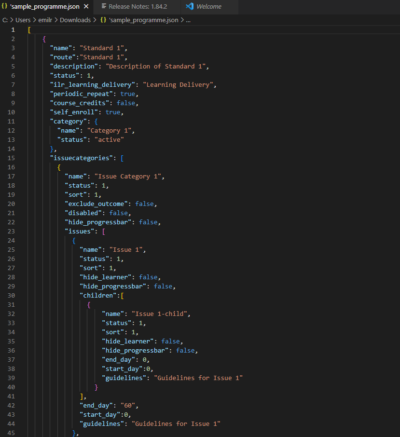The width and height of the screenshot is (400, 437).
Task: Click line number 15 in the gutter
Action: (x=11, y=158)
